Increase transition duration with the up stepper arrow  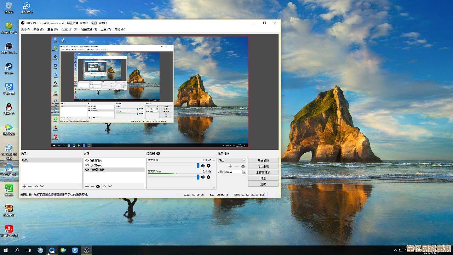(x=244, y=171)
